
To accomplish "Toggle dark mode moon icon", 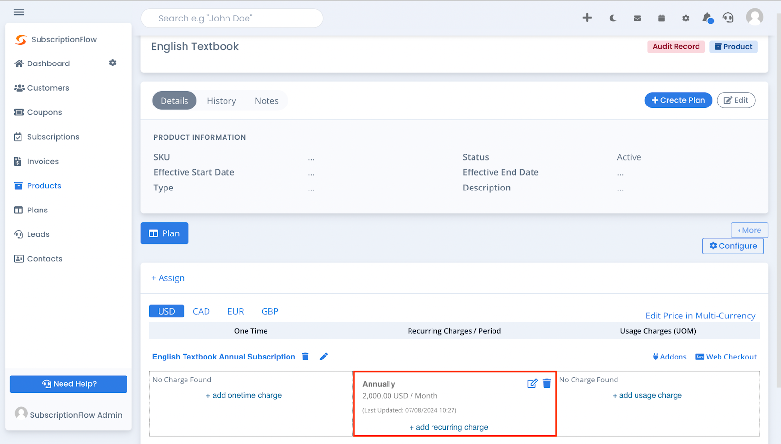I will click(613, 18).
